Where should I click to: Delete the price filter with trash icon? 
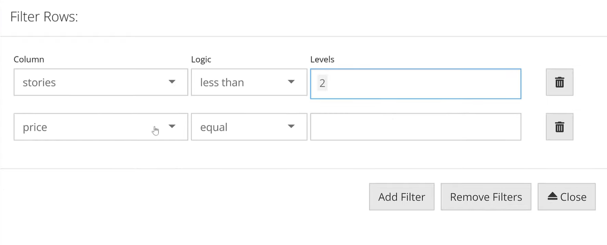[559, 127]
